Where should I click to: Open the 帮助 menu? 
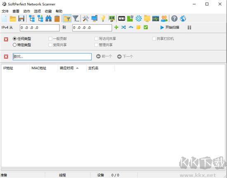click(59, 11)
